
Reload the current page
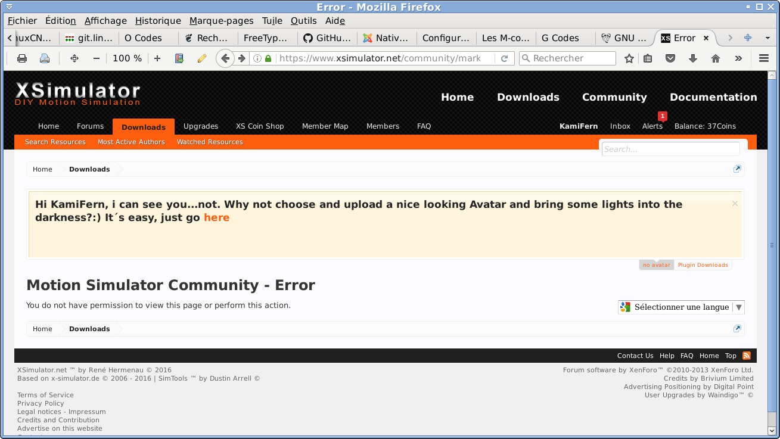(504, 58)
